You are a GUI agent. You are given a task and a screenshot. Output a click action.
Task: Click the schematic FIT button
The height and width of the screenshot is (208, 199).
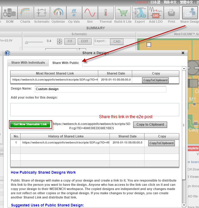(x=70, y=41)
